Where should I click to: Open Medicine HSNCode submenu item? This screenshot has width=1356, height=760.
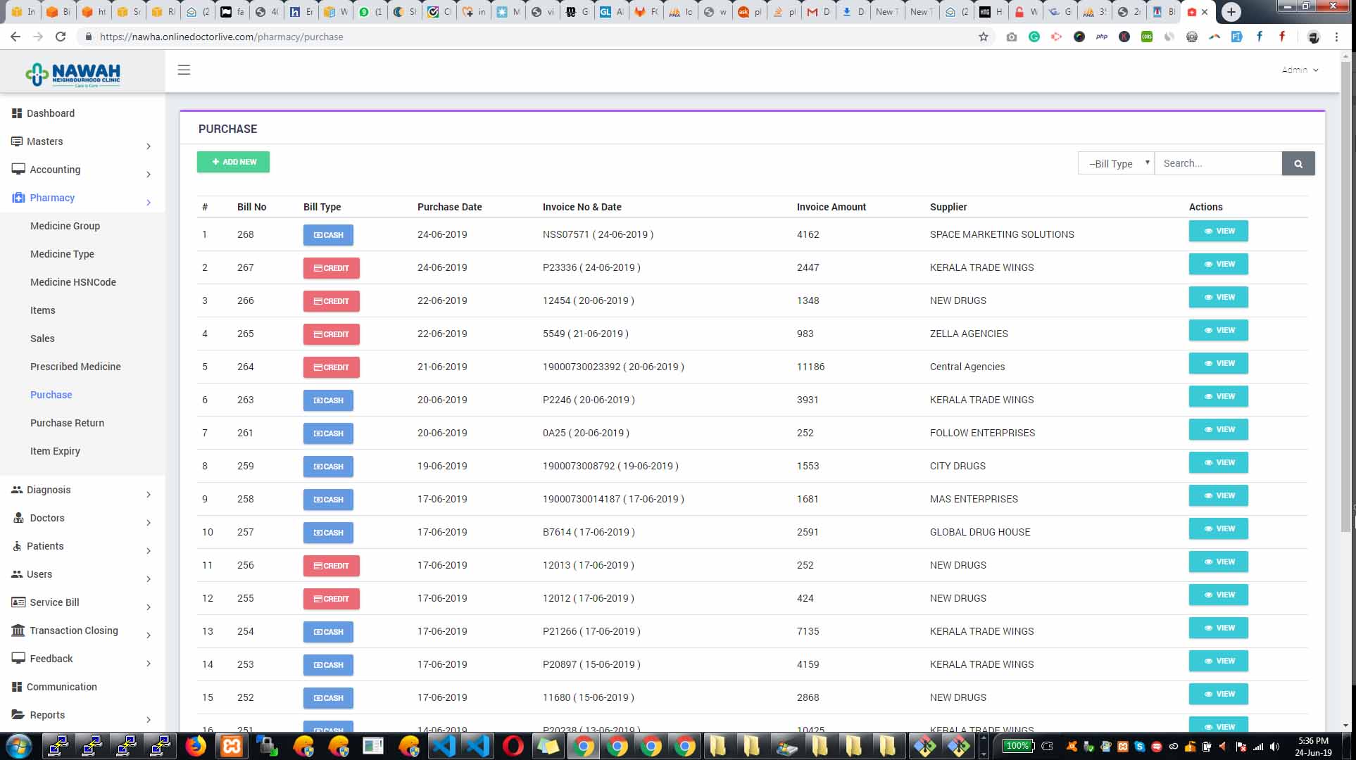click(x=73, y=282)
